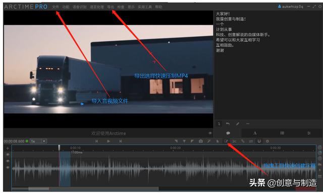
Task: Select the pen/brush tool in timeline toolbar
Action: coord(209,141)
